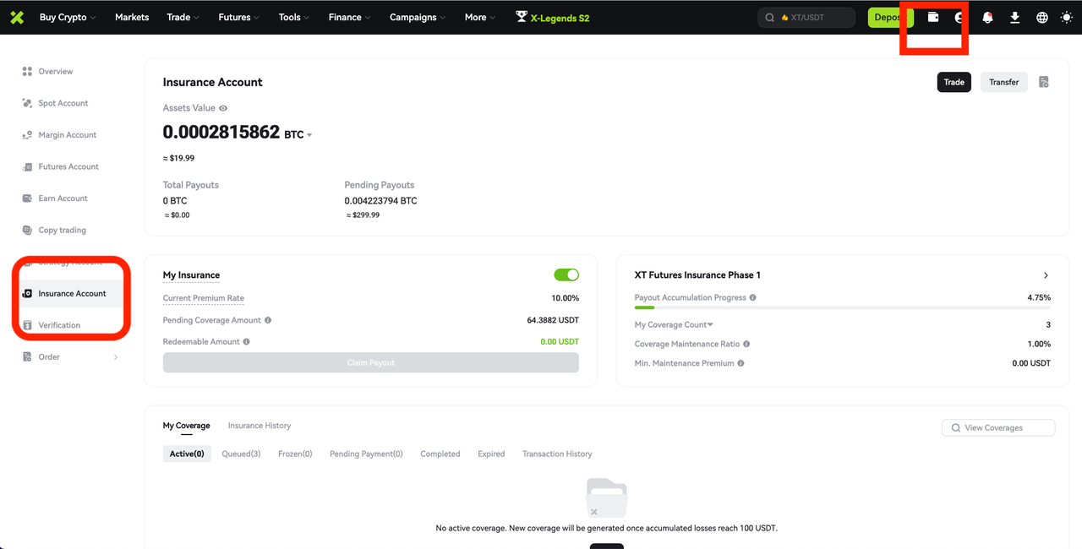This screenshot has width=1082, height=549.
Task: Click search icon in View Coverages box
Action: click(x=956, y=428)
